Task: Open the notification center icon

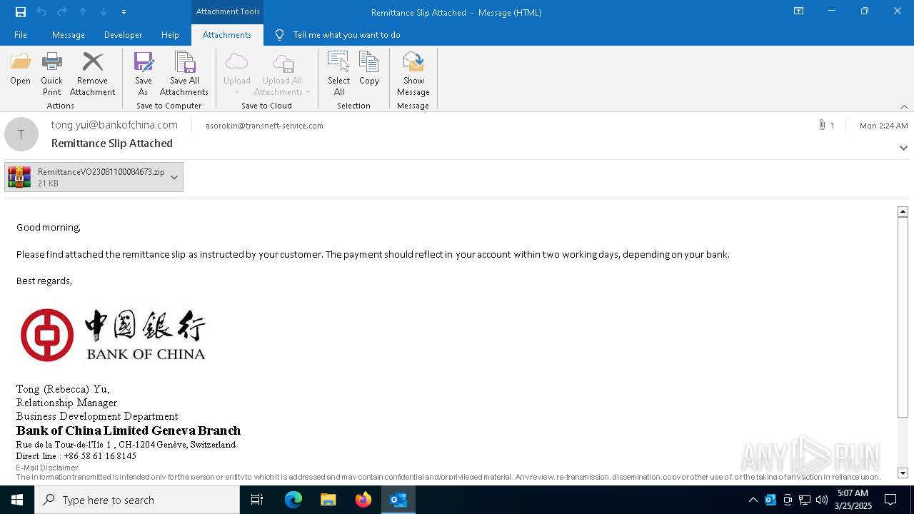Action: tap(890, 500)
